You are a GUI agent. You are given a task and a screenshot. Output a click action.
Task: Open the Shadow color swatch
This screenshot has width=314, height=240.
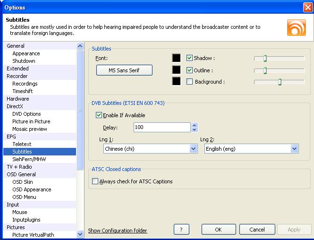click(176, 58)
